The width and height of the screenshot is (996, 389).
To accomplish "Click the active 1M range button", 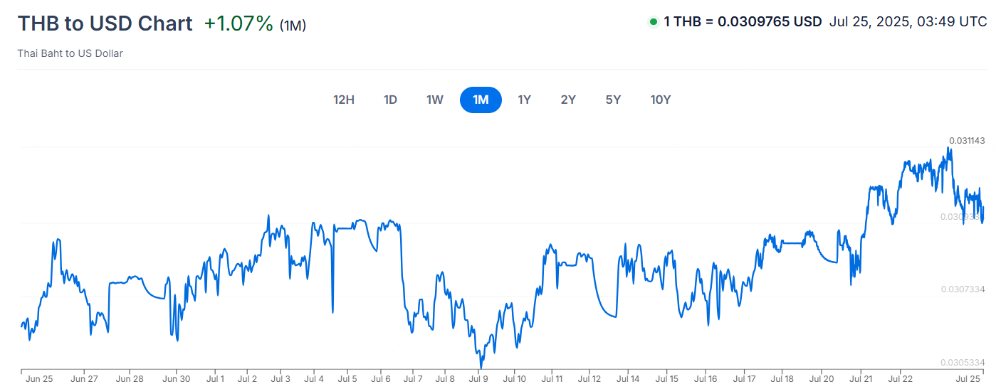I will tap(481, 100).
